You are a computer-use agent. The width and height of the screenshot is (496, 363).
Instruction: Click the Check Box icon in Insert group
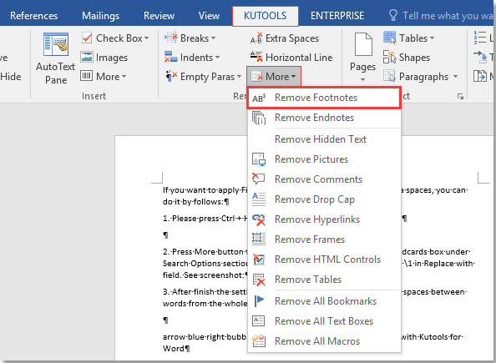tap(87, 38)
